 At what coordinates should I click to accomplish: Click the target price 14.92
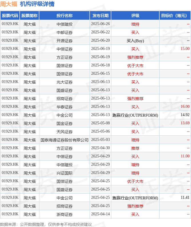[x=185, y=115]
